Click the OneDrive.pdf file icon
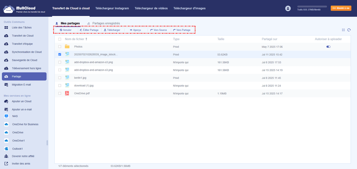 (x=67, y=93)
